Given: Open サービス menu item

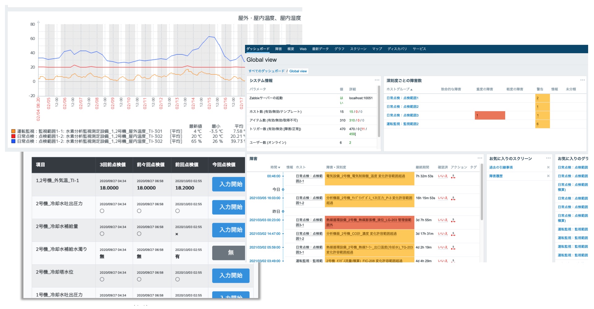Looking at the screenshot, I should click(x=419, y=49).
